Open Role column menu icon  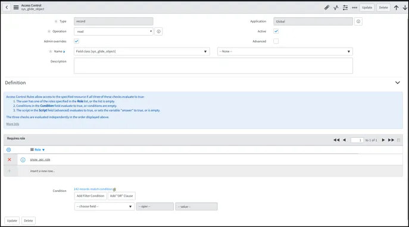pos(32,150)
